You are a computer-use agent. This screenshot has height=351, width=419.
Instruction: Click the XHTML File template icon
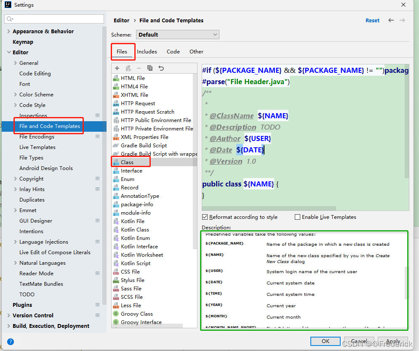pyautogui.click(x=116, y=95)
